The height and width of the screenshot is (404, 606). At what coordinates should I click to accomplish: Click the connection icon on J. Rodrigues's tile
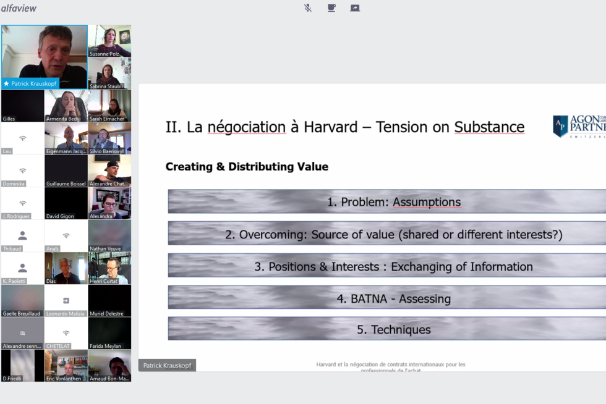click(x=22, y=203)
